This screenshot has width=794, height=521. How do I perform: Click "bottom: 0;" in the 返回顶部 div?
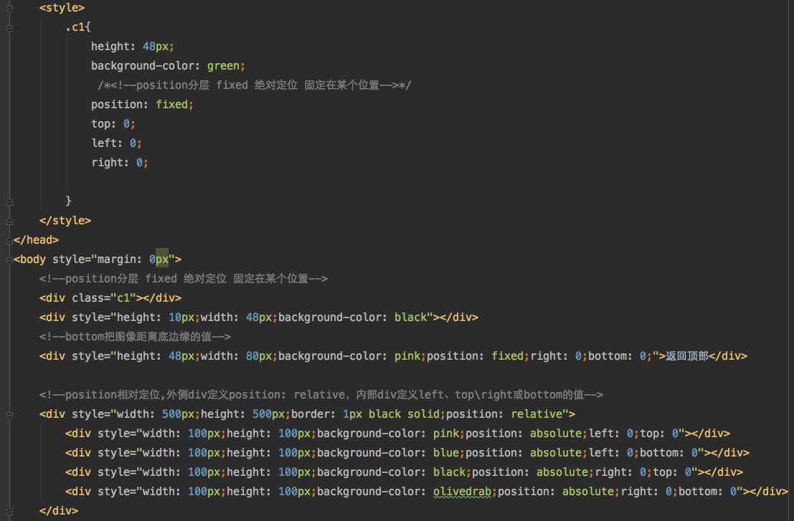click(x=620, y=356)
